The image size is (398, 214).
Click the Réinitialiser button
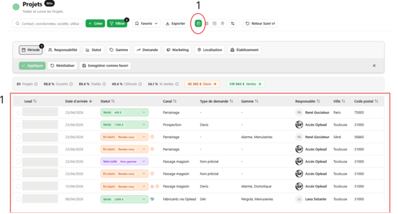coord(62,65)
